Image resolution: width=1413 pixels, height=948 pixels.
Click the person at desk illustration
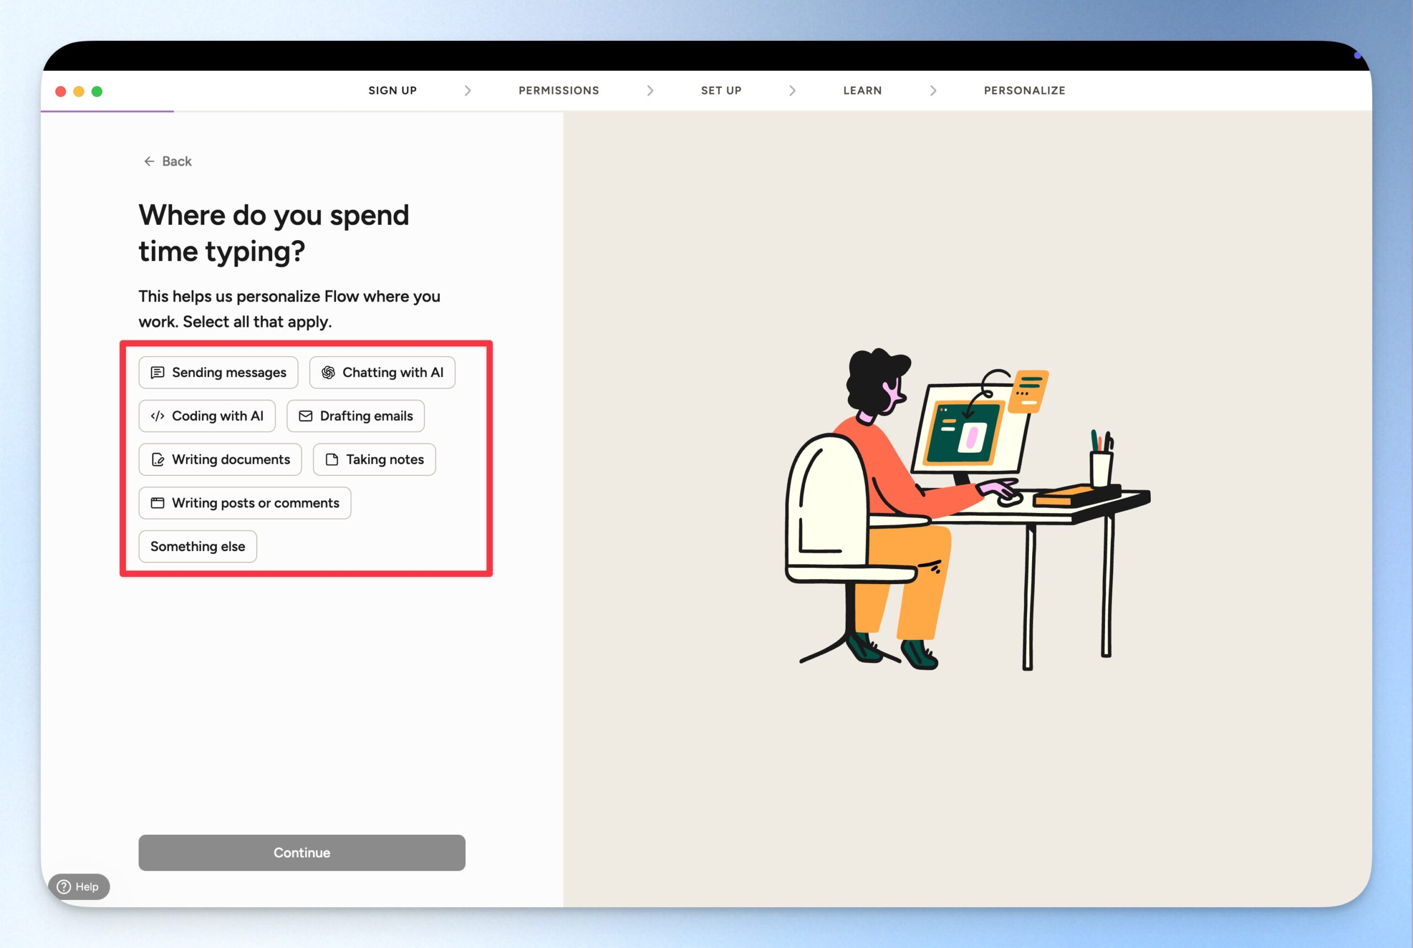click(967, 508)
